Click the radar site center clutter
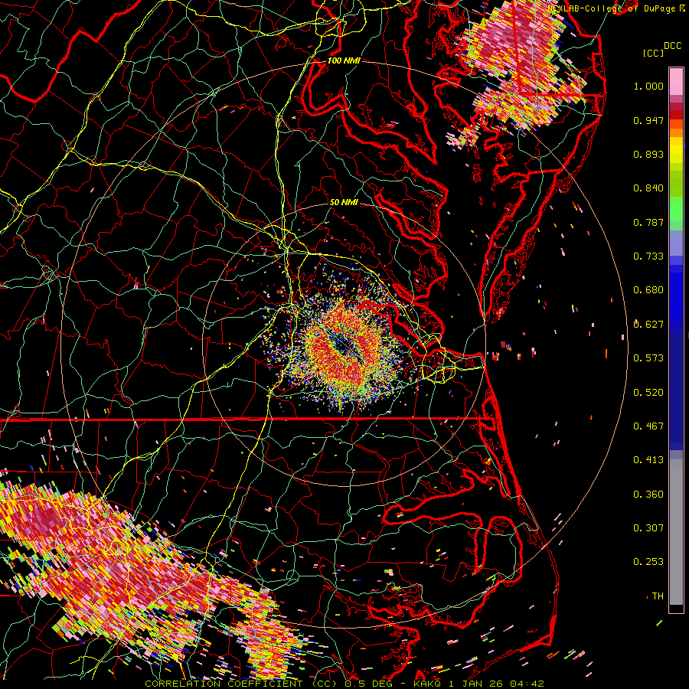 pyautogui.click(x=344, y=345)
